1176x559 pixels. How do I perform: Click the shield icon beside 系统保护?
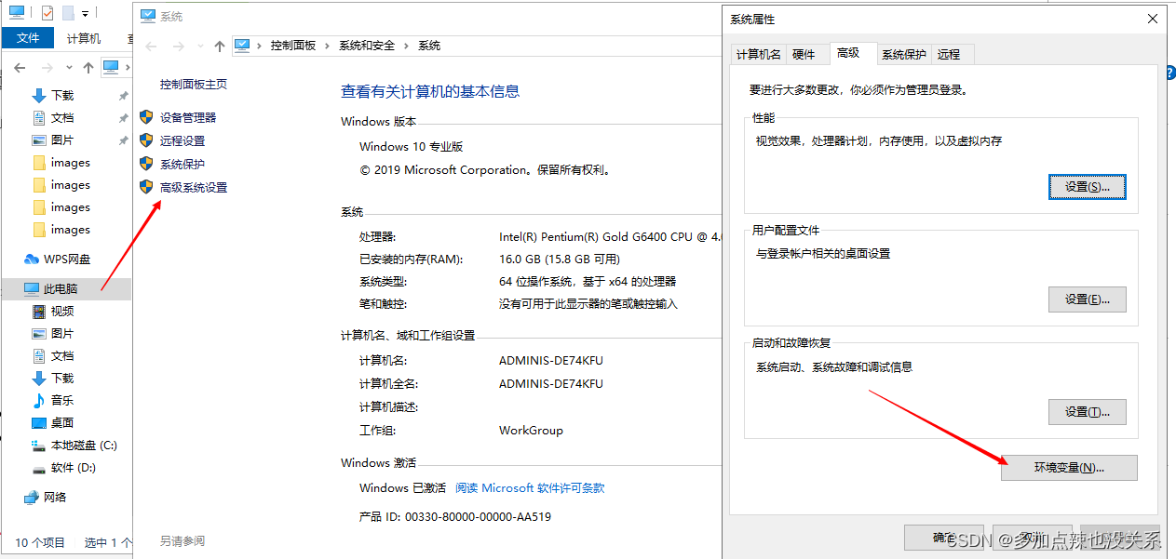pos(146,164)
